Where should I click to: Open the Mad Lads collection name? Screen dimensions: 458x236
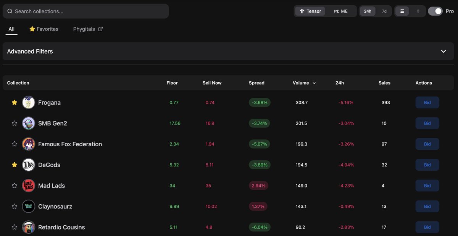(x=52, y=186)
